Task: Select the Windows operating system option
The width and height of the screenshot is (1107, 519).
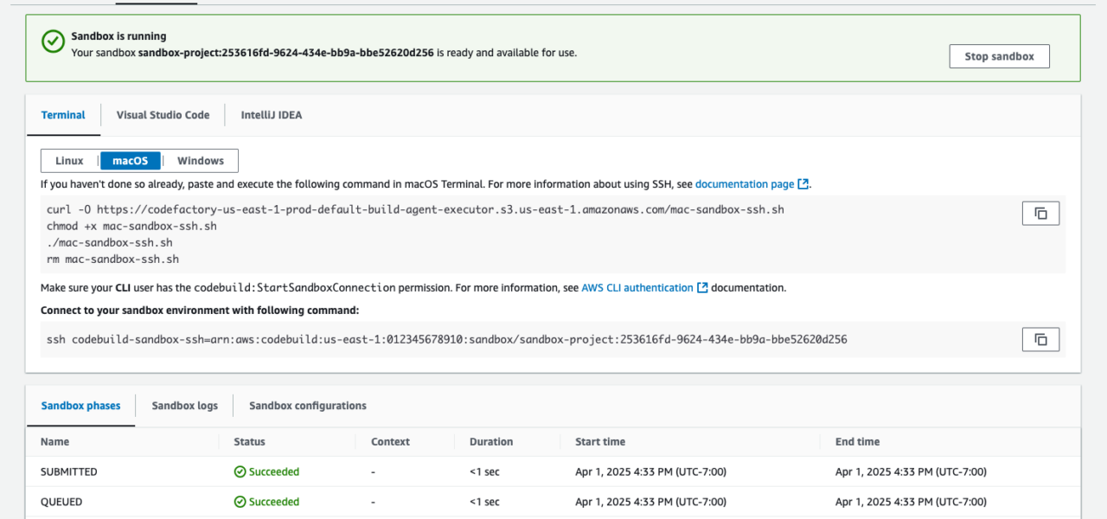Action: pos(200,161)
